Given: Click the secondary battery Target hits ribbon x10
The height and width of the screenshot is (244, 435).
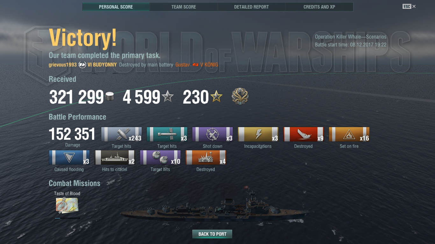Looking at the screenshot, I should (160, 158).
